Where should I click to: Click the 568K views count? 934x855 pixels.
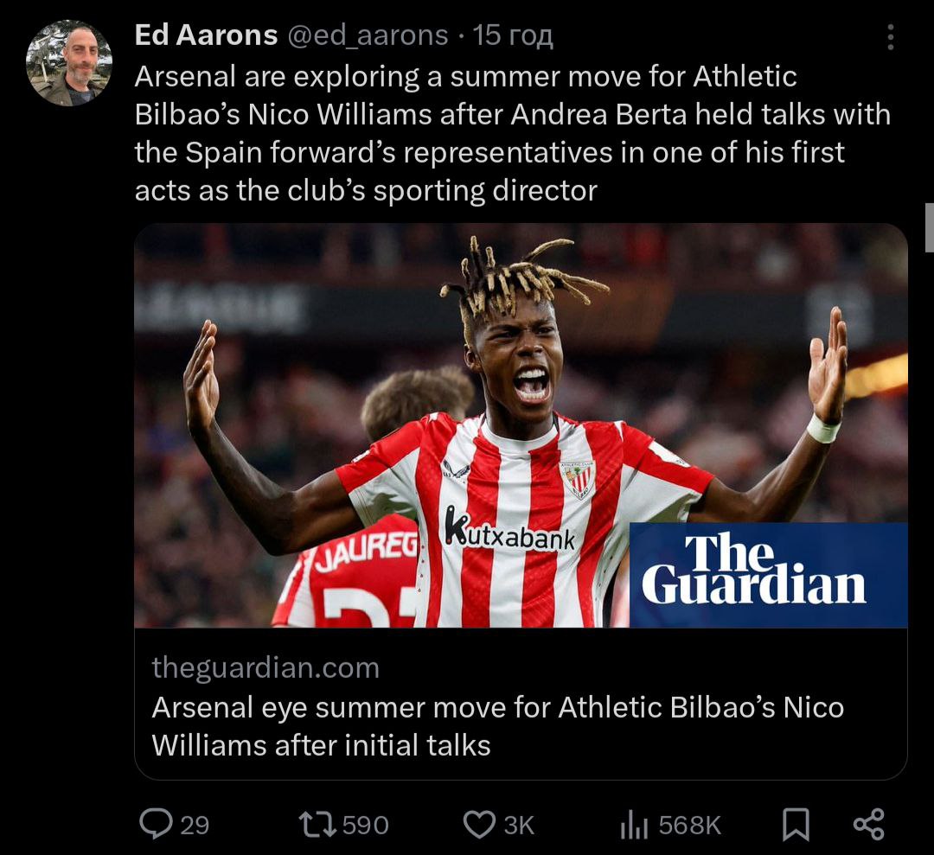click(x=690, y=826)
